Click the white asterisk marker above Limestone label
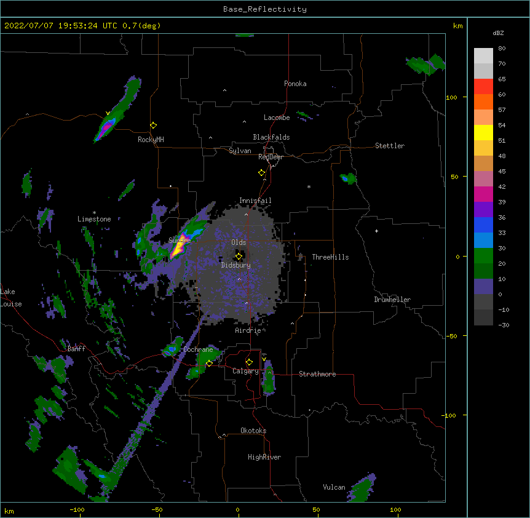 coord(94,213)
